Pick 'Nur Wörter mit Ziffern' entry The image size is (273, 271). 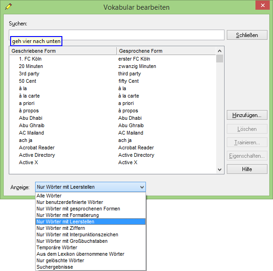[x=91, y=228]
